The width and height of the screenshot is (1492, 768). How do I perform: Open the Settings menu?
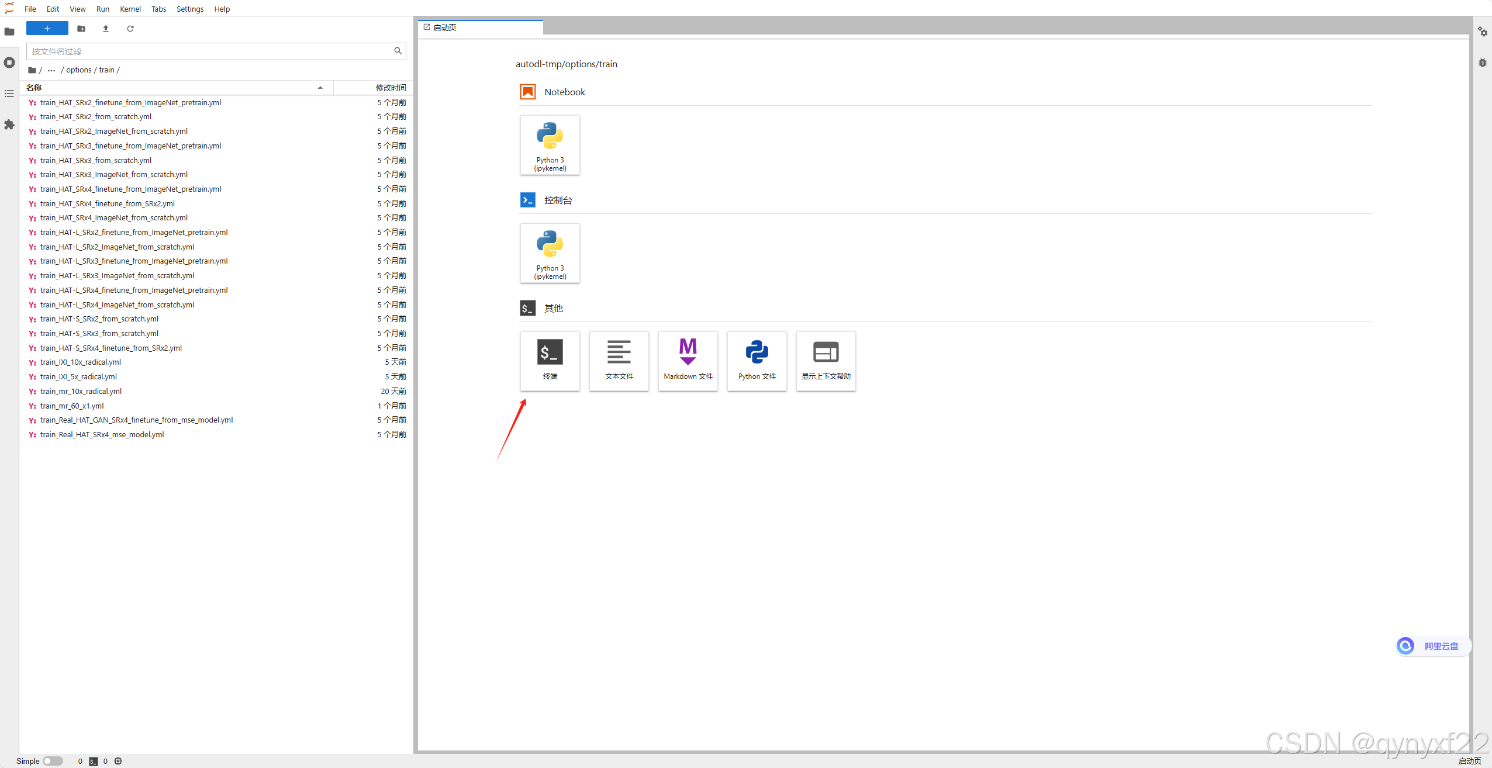click(x=190, y=9)
